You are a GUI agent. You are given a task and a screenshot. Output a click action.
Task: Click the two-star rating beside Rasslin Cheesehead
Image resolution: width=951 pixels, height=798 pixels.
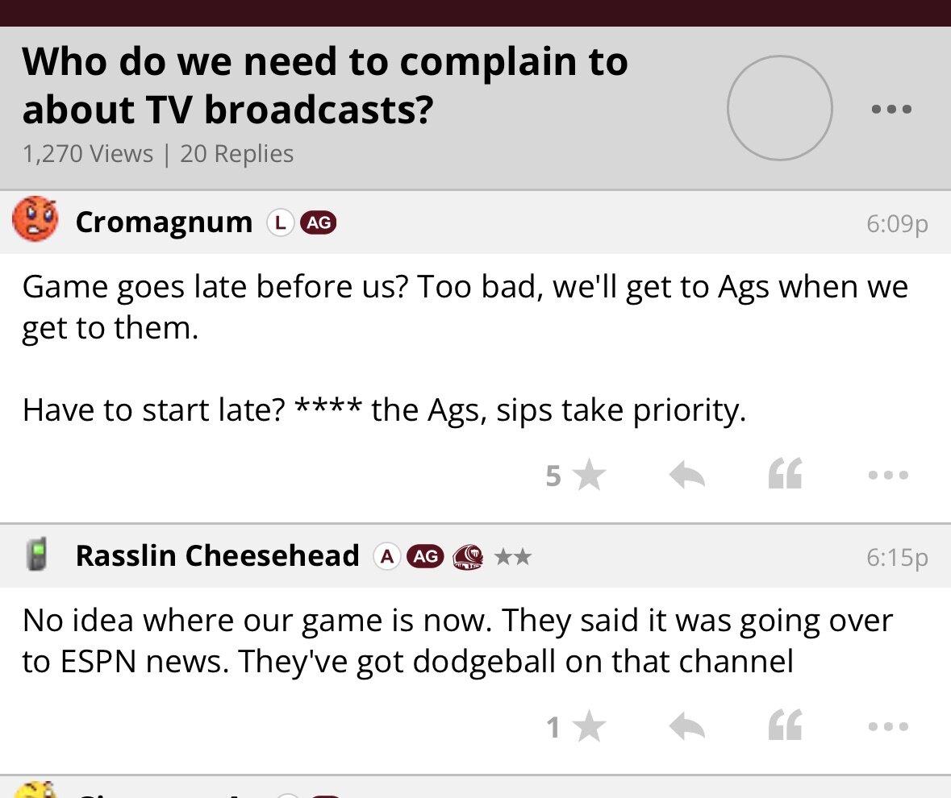512,556
